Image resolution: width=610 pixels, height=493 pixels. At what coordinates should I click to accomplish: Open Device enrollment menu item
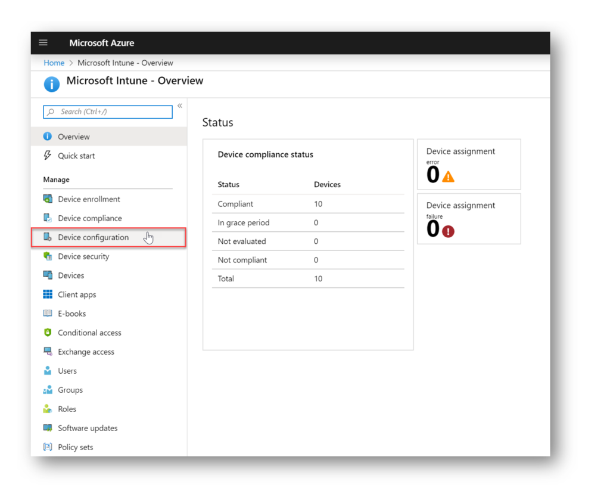[109, 199]
